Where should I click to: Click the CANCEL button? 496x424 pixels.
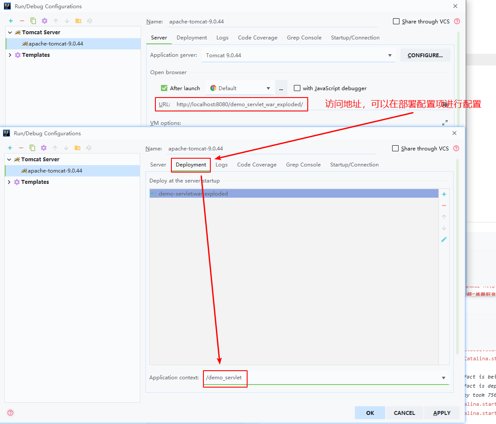pos(404,413)
